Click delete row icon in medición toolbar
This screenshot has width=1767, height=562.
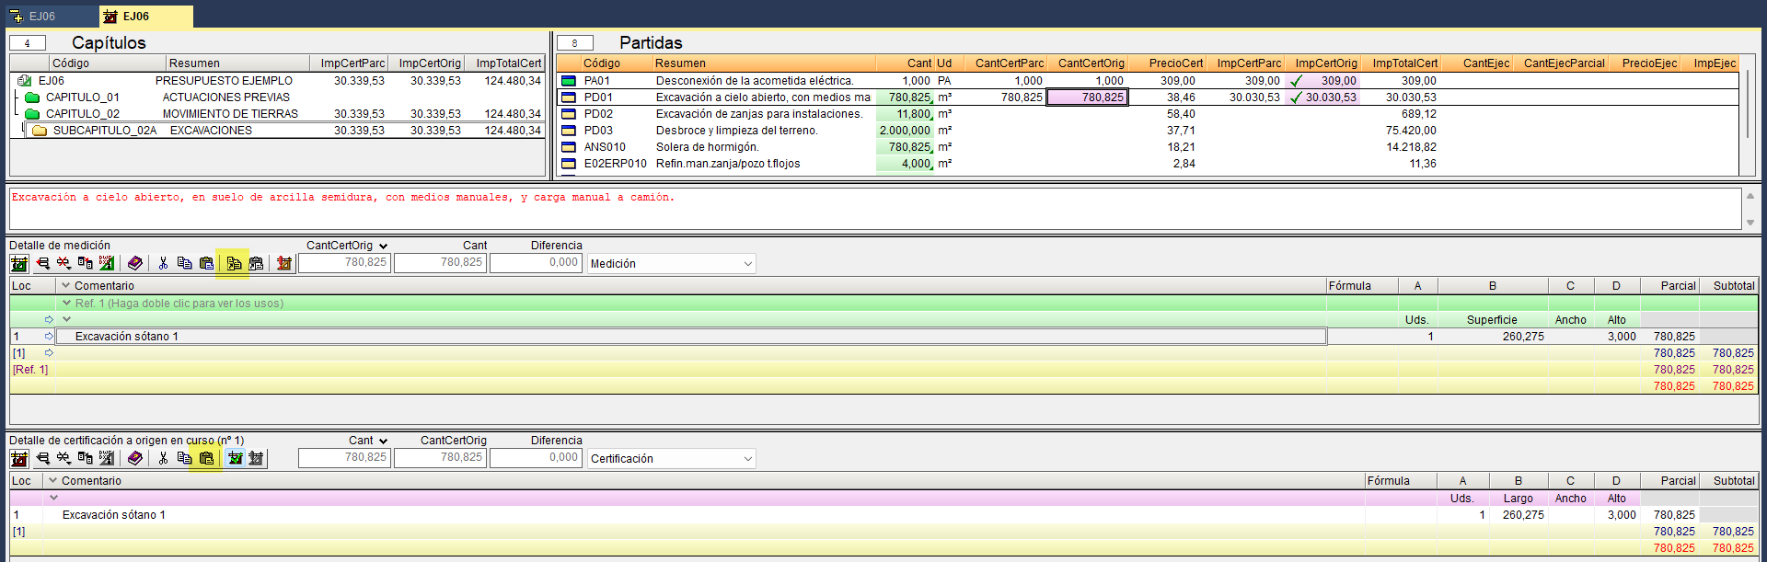pos(64,264)
